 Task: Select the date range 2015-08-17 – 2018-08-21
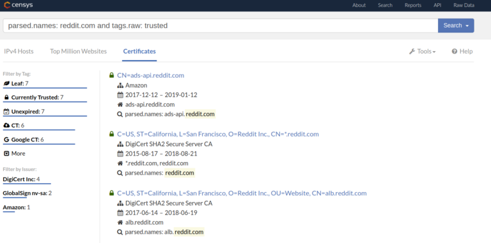tap(161, 154)
